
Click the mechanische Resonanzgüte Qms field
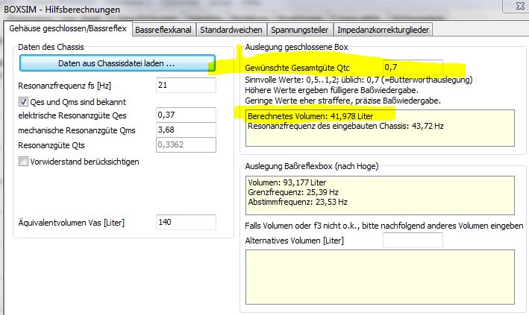[x=186, y=130]
